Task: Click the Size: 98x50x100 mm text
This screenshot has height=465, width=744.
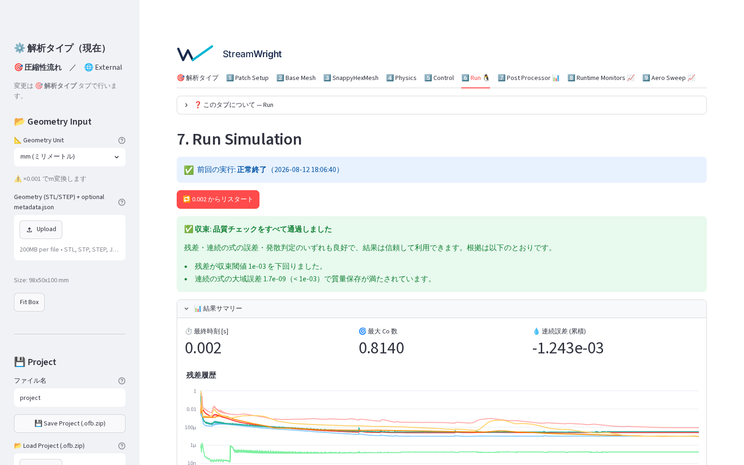Action: (x=41, y=280)
